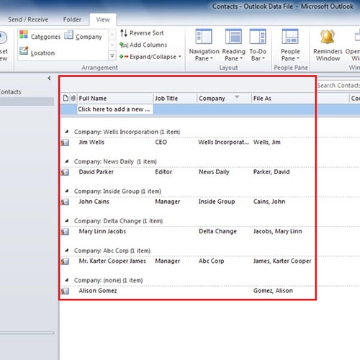
Task: Arrange contacts by Categories
Action: [40, 36]
